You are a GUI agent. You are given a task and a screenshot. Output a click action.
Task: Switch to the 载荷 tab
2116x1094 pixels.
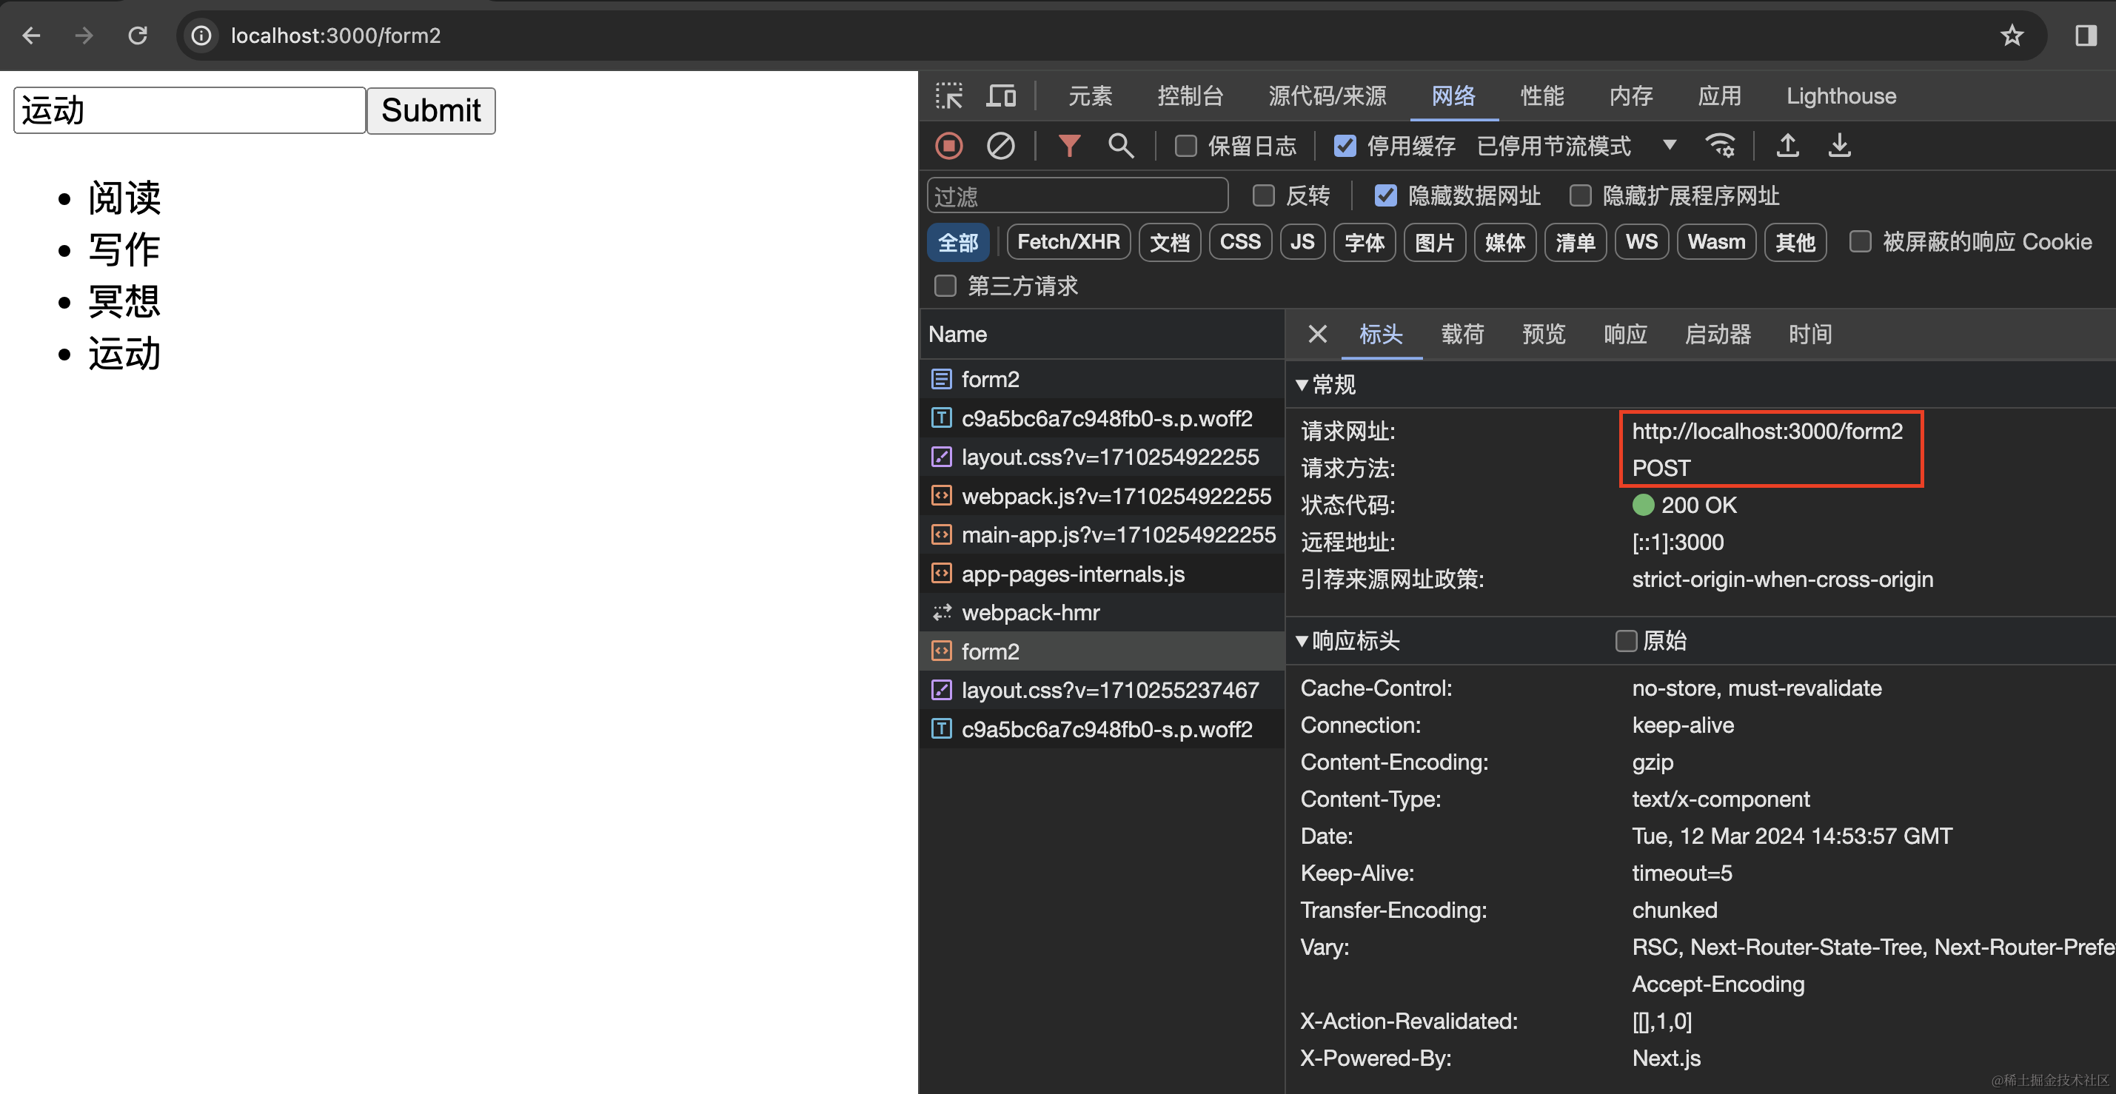[x=1462, y=335]
